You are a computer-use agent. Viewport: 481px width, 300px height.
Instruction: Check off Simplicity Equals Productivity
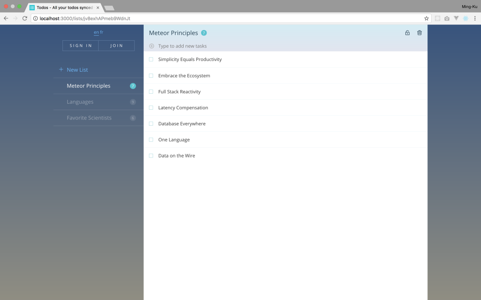coord(151,60)
